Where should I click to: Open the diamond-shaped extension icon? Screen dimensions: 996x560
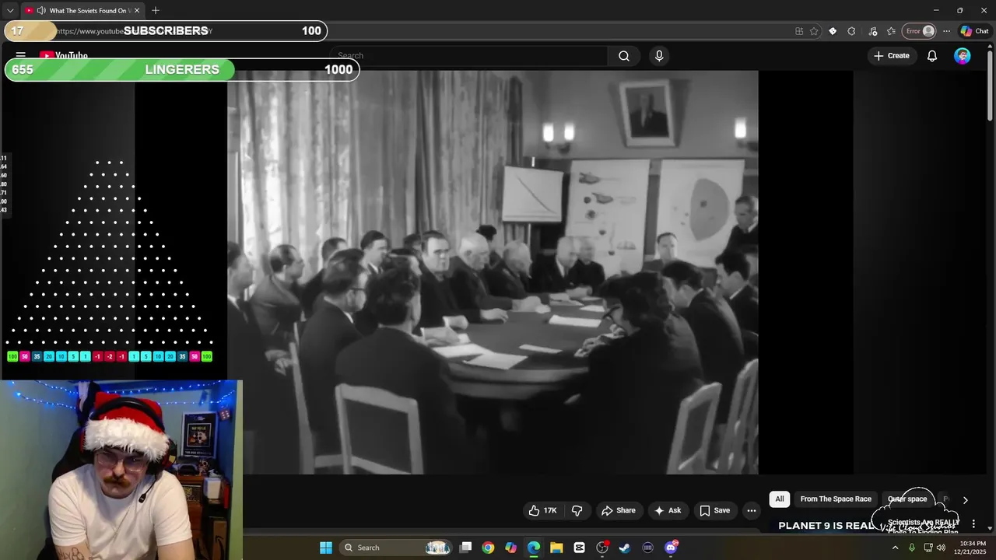pos(833,31)
